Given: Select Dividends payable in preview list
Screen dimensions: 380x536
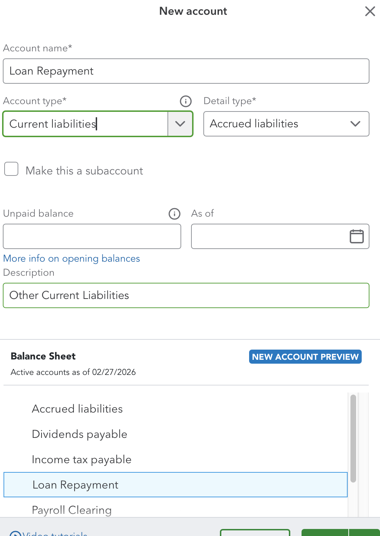Looking at the screenshot, I should click(80, 434).
